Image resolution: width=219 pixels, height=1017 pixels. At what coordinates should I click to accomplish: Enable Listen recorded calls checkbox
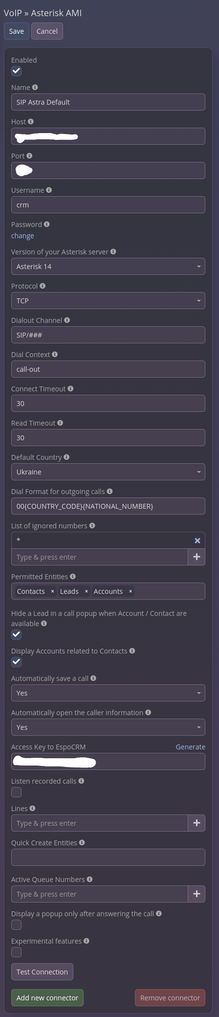point(17,792)
